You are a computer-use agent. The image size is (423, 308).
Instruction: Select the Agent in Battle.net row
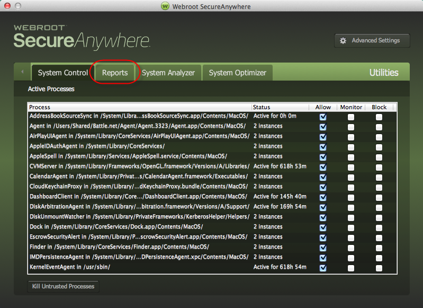pos(212,126)
